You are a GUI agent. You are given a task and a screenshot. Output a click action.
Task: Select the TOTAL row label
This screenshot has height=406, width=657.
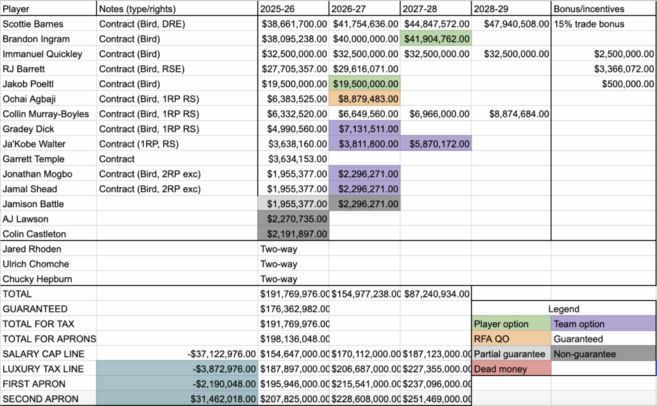(48, 294)
